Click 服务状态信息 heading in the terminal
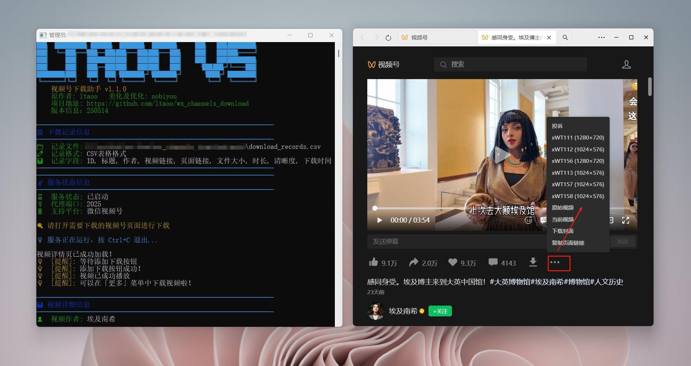The width and height of the screenshot is (691, 366). [x=69, y=182]
